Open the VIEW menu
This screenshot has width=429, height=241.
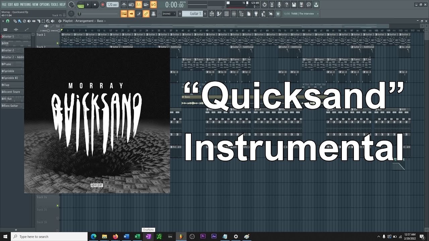[35, 4]
